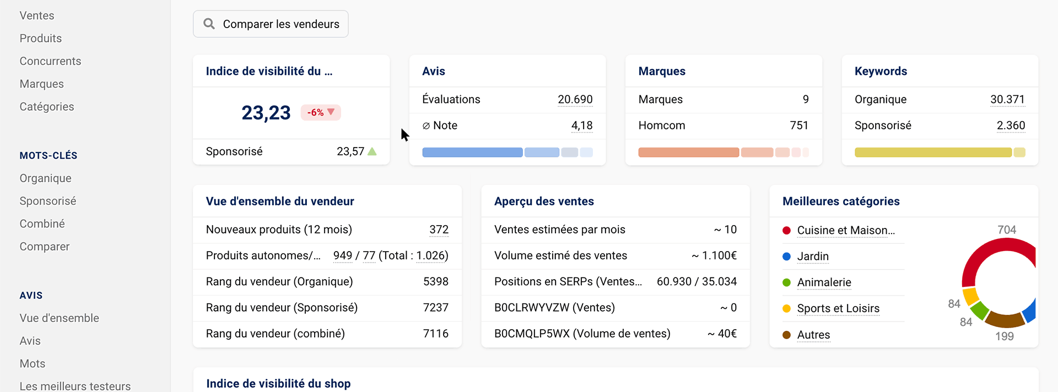Image resolution: width=1058 pixels, height=392 pixels.
Task: Click the Organique keywords value 30.371
Action: point(1007,99)
